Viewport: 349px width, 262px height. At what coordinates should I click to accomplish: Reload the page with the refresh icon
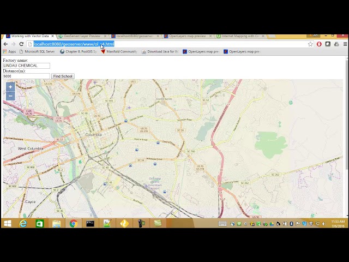(21, 44)
